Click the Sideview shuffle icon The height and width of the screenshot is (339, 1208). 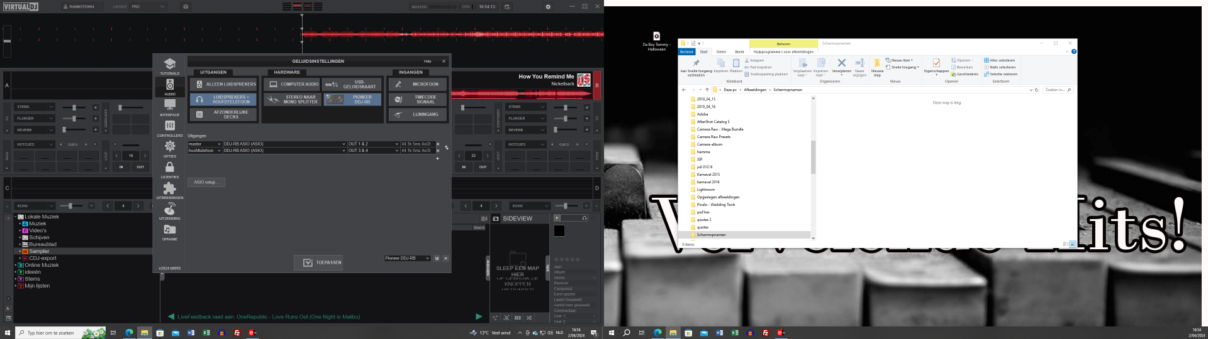coord(529,318)
